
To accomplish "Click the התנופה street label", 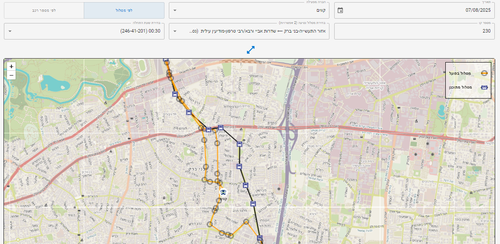I will (361, 72).
